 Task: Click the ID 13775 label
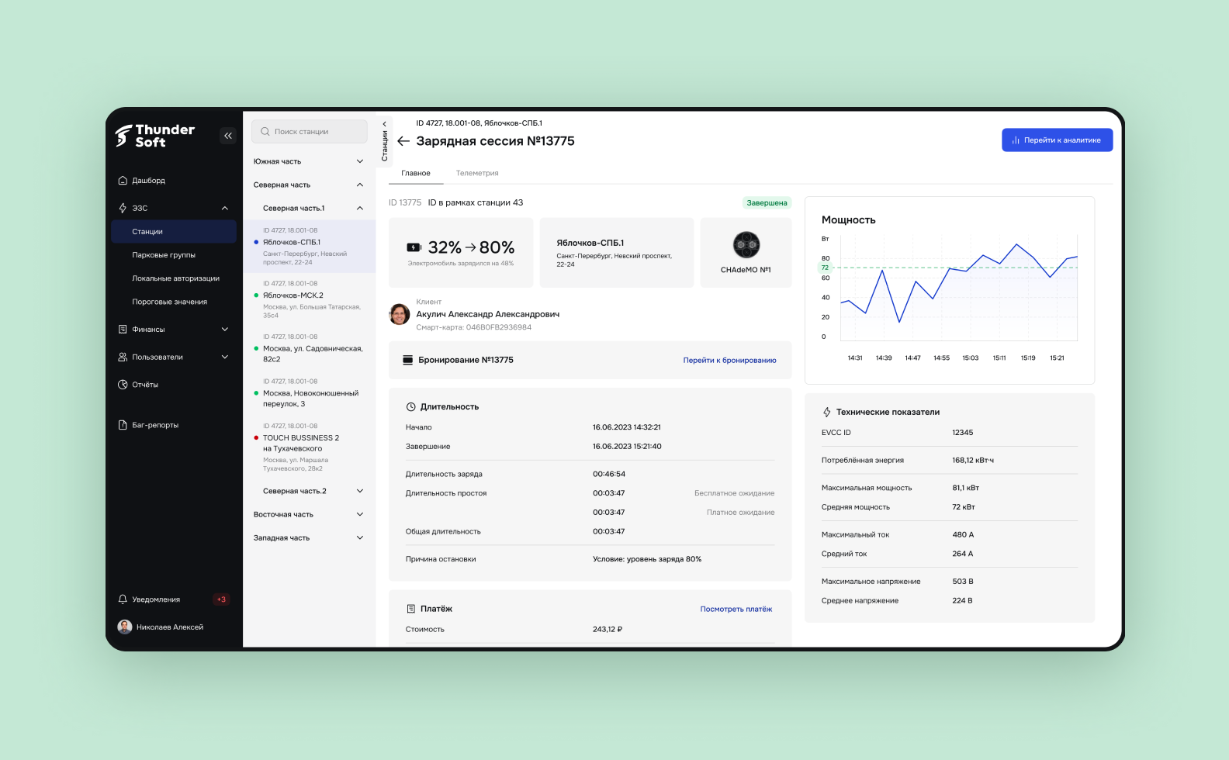405,202
